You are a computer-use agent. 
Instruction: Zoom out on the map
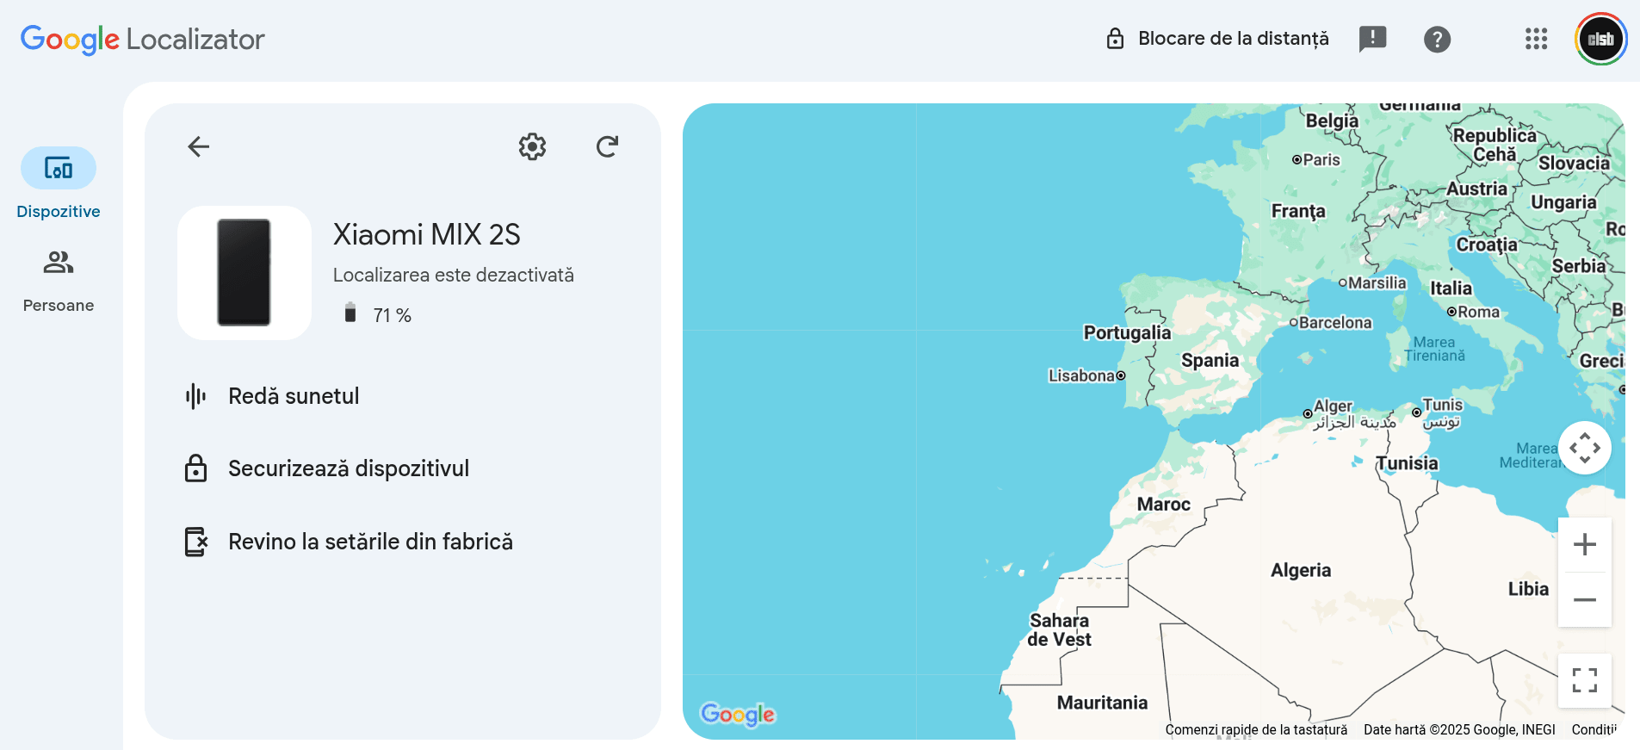1584,599
